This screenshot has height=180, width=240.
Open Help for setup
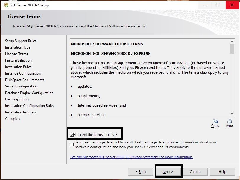point(222,172)
